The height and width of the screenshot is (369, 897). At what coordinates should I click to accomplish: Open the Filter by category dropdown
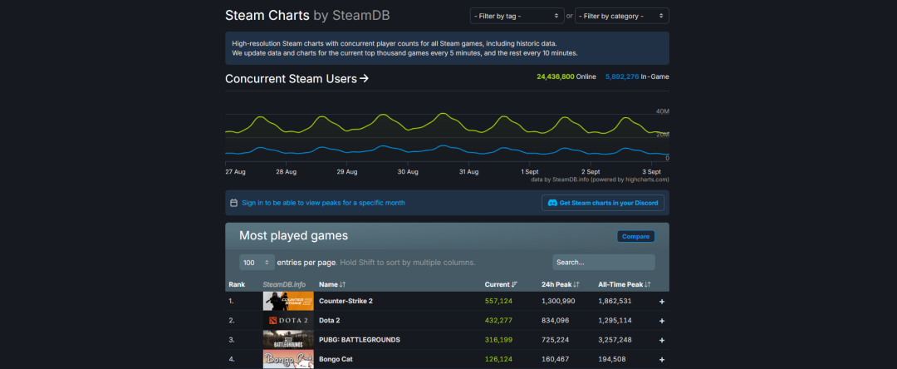622,16
